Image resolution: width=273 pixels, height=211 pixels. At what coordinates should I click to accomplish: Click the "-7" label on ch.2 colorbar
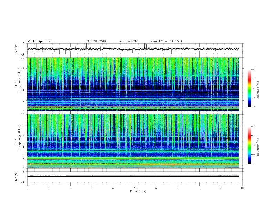point(254,164)
